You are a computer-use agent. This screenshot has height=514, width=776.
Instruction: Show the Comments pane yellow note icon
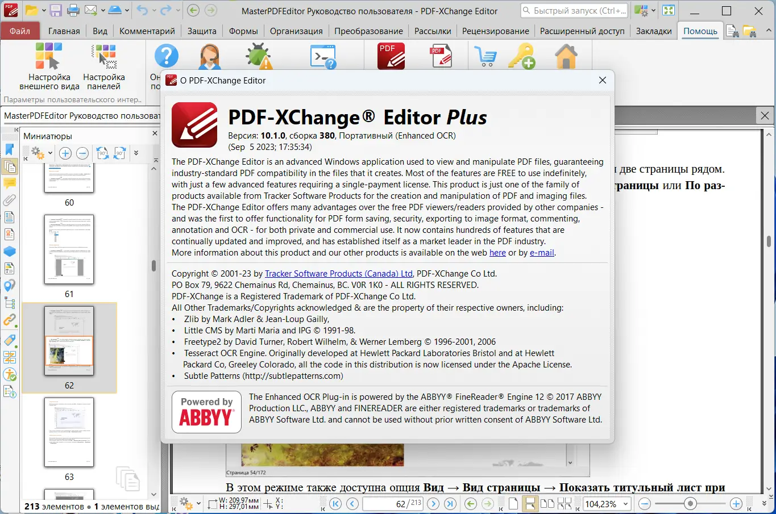click(10, 183)
